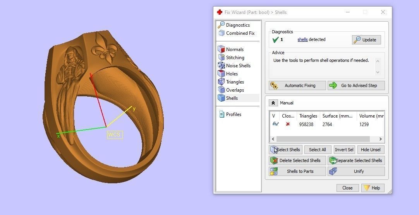
Task: Click the WCS label in viewport
Action: (115, 135)
